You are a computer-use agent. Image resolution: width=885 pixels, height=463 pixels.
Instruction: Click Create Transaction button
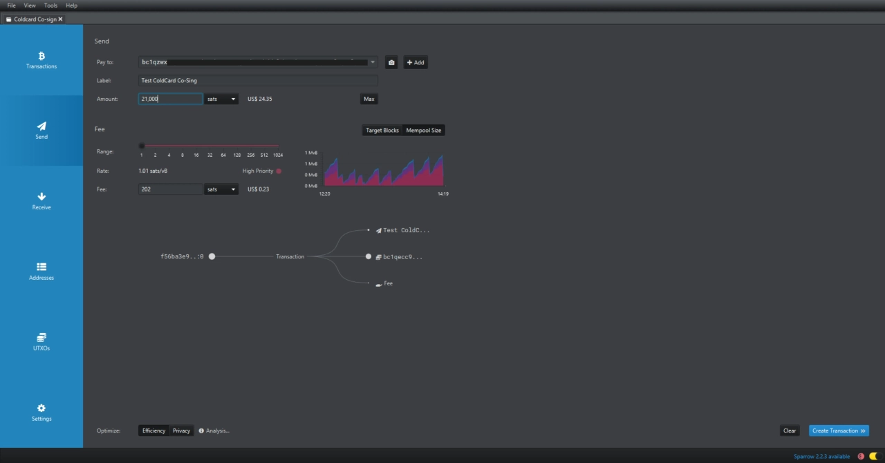pos(839,431)
